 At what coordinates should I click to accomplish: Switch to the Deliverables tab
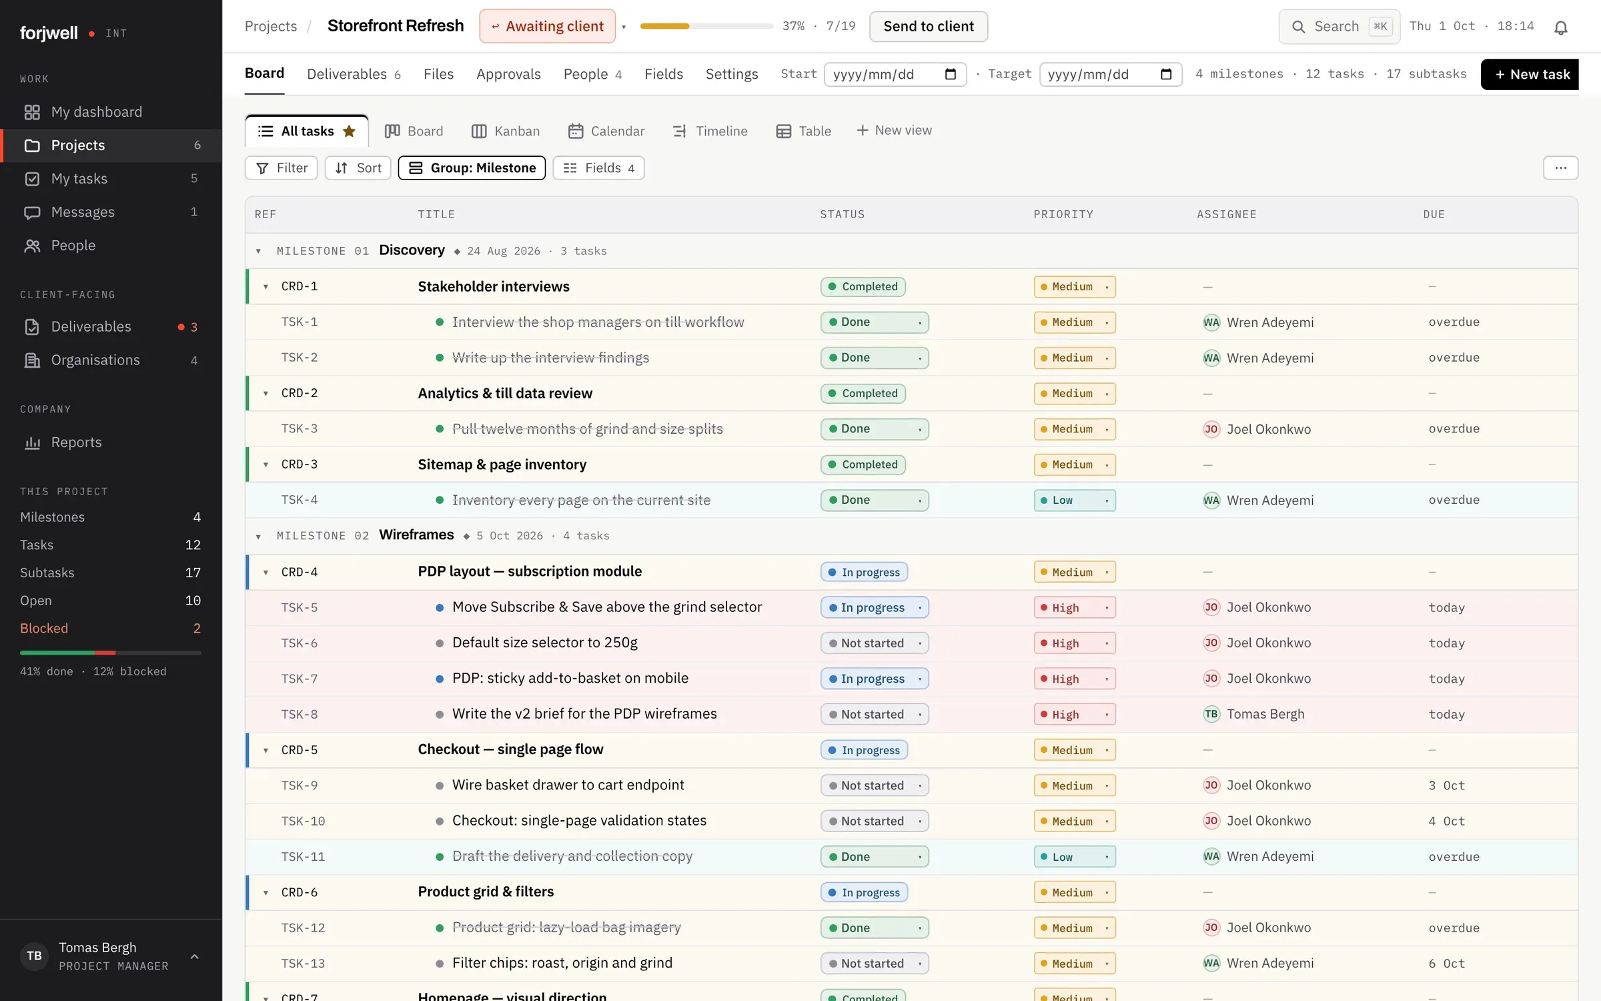coord(354,74)
